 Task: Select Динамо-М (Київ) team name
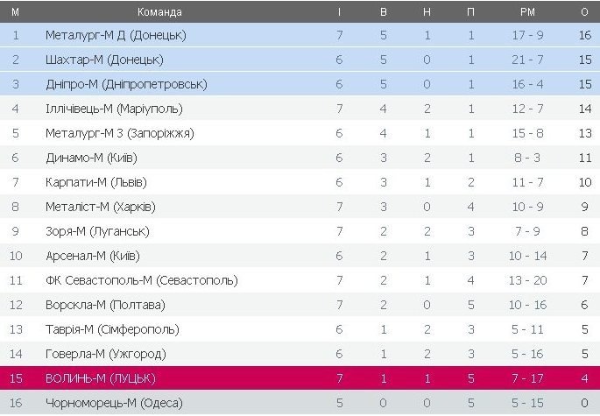(91, 158)
